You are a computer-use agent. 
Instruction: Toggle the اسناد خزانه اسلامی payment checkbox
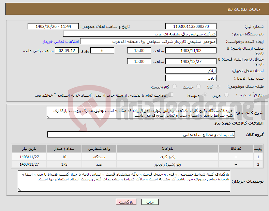point(171,95)
